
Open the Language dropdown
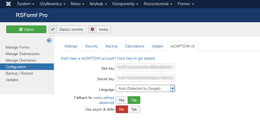click(145, 88)
